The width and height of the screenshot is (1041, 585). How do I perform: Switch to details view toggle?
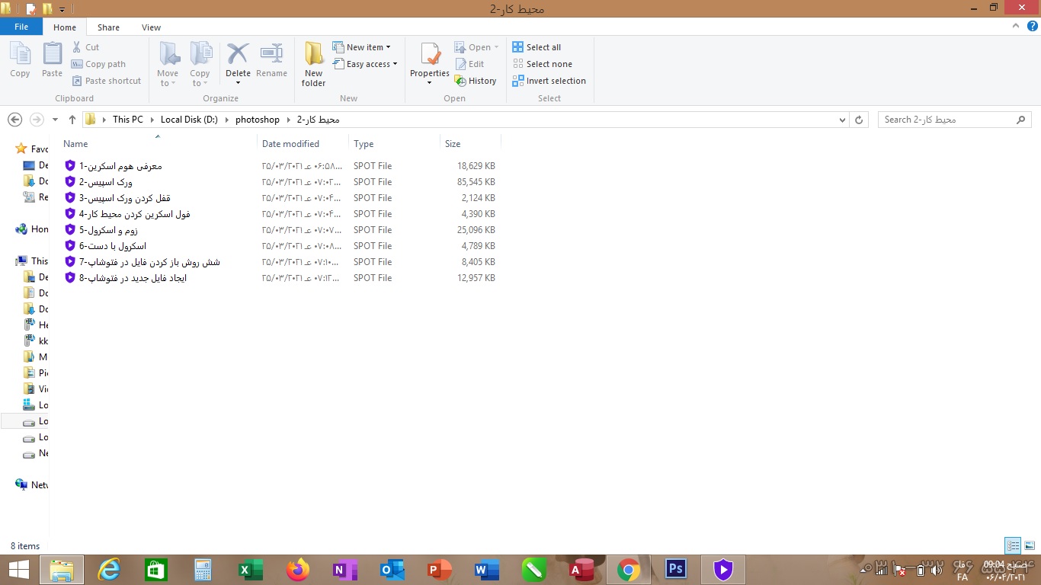point(1013,545)
